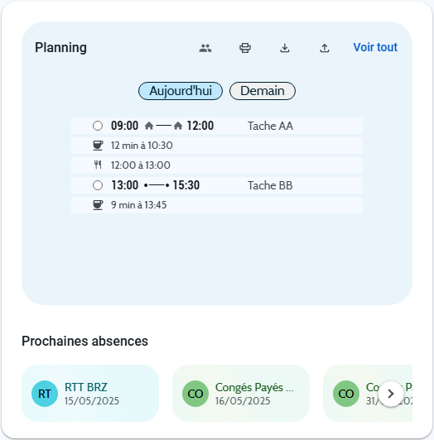Switch to the Aujourd'hui tab

tap(181, 91)
